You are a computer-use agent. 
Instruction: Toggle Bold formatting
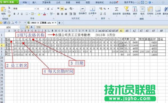[x=15, y=14]
